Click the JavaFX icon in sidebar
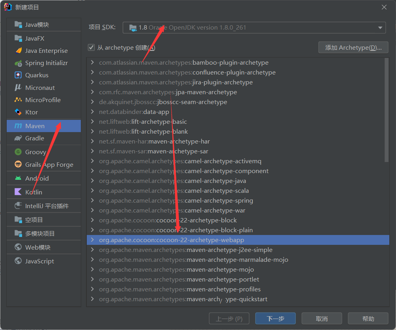 (x=18, y=38)
